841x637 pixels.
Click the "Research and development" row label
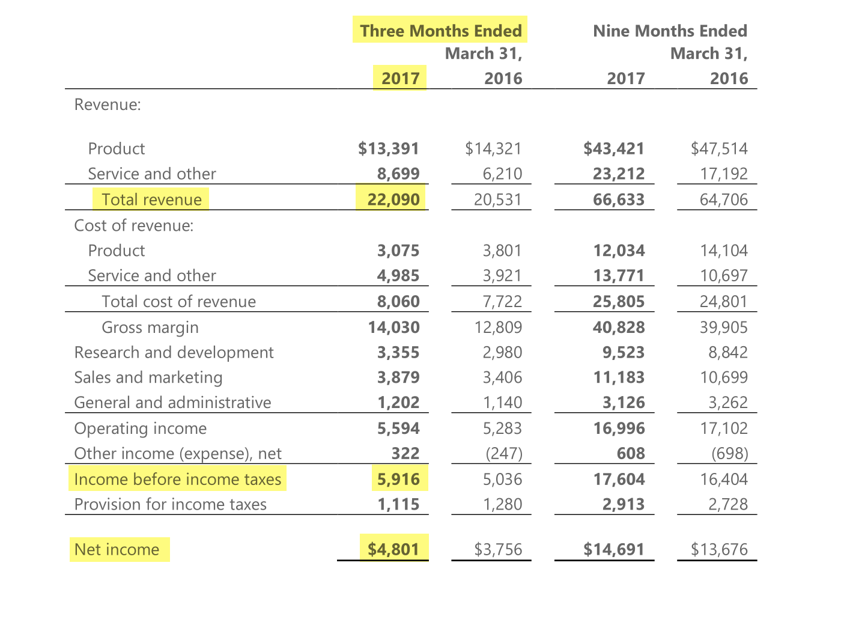tap(174, 352)
